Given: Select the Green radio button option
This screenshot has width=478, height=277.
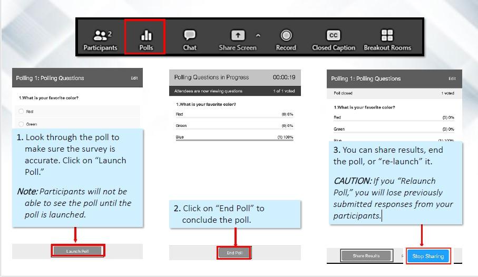Looking at the screenshot, I should click(22, 124).
